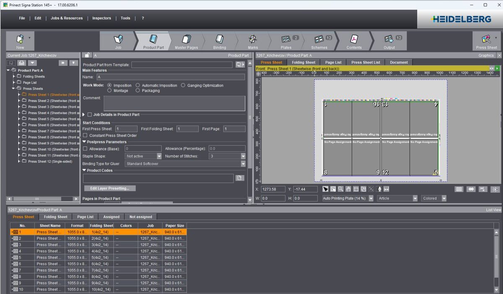Open the Contents workflow step
This screenshot has height=294, width=503.
pyautogui.click(x=354, y=41)
